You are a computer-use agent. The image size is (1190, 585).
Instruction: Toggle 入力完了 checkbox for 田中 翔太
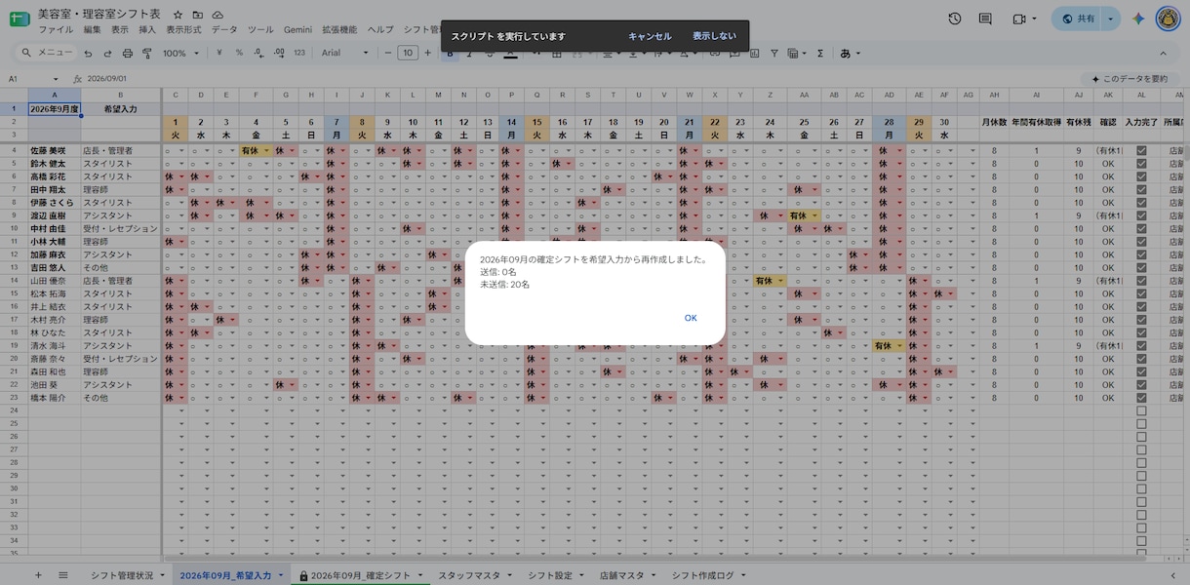tap(1141, 190)
